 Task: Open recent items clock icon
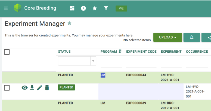click(x=83, y=8)
